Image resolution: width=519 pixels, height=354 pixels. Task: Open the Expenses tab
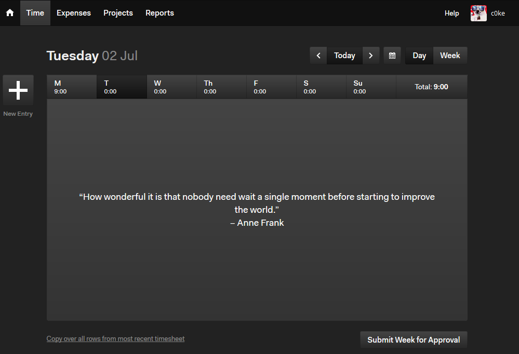pos(73,13)
